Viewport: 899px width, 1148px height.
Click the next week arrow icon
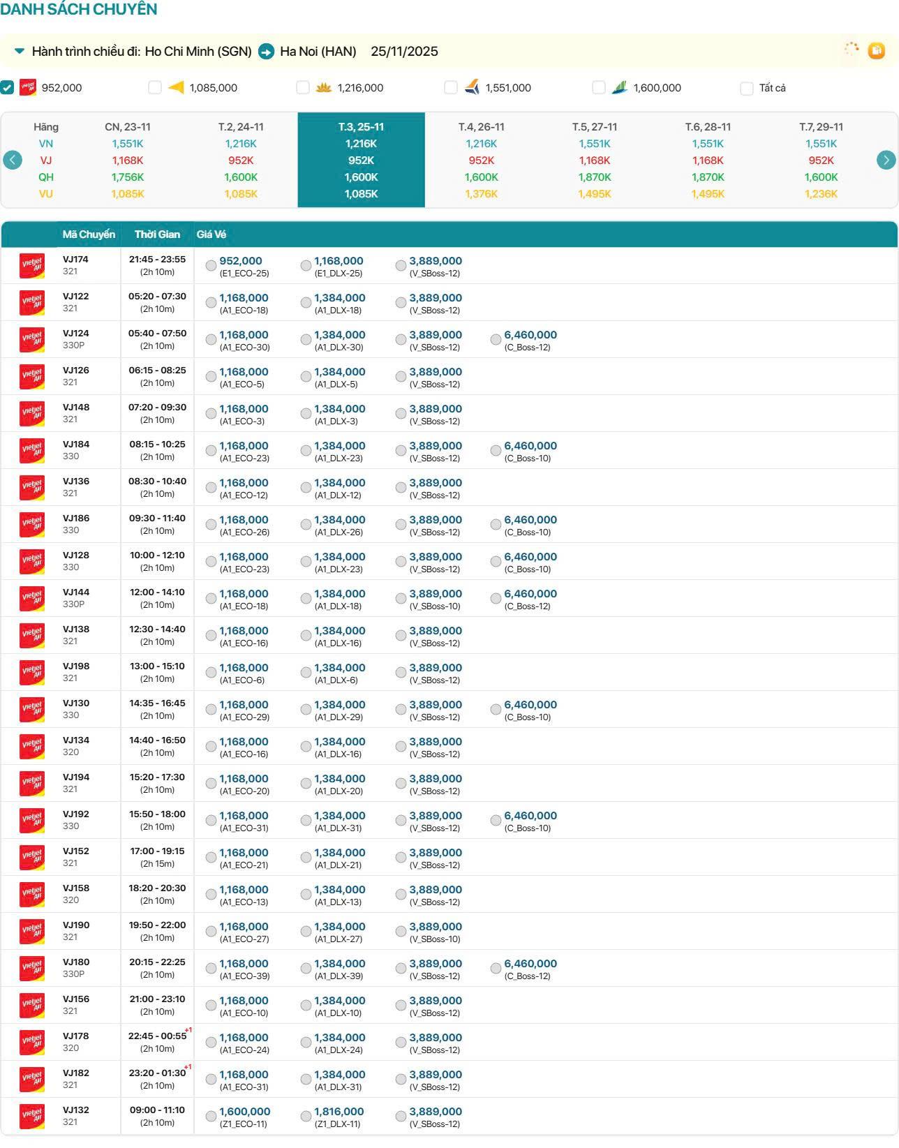point(886,160)
